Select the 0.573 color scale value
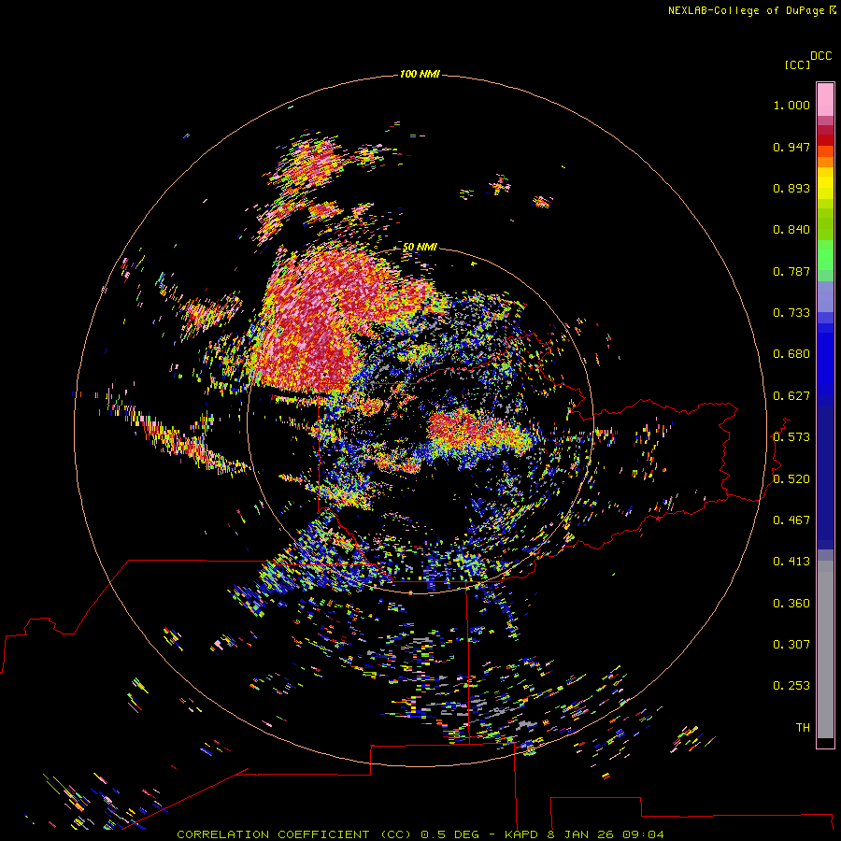The width and height of the screenshot is (841, 841). 791,437
